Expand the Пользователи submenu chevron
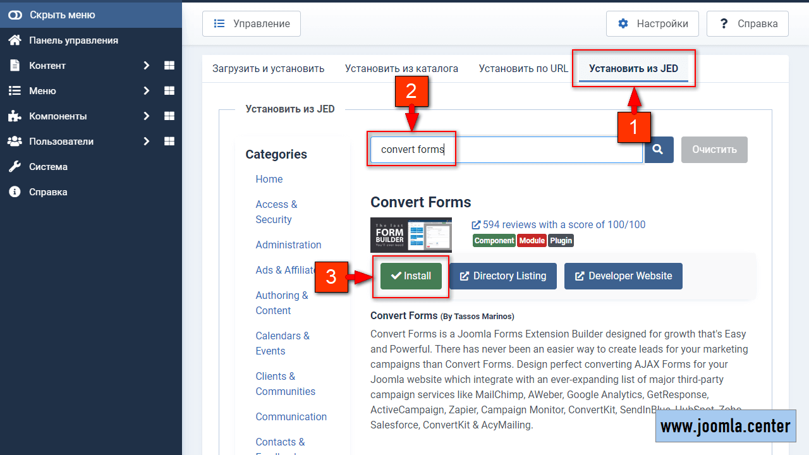The height and width of the screenshot is (455, 809). 146,142
